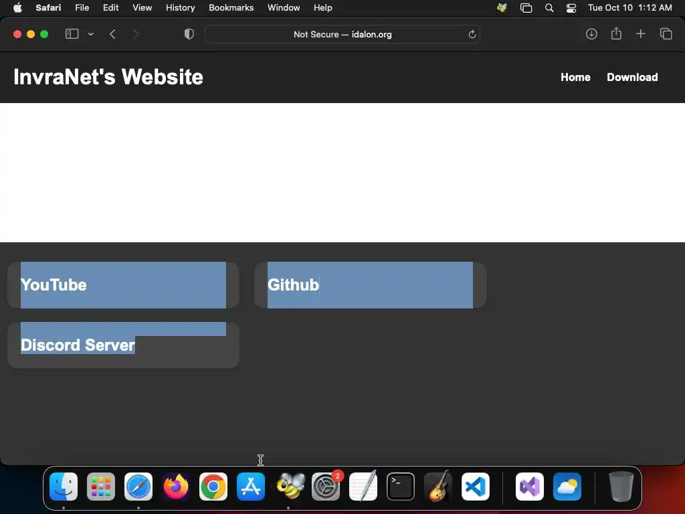Add a new tab with the plus icon

tap(640, 34)
